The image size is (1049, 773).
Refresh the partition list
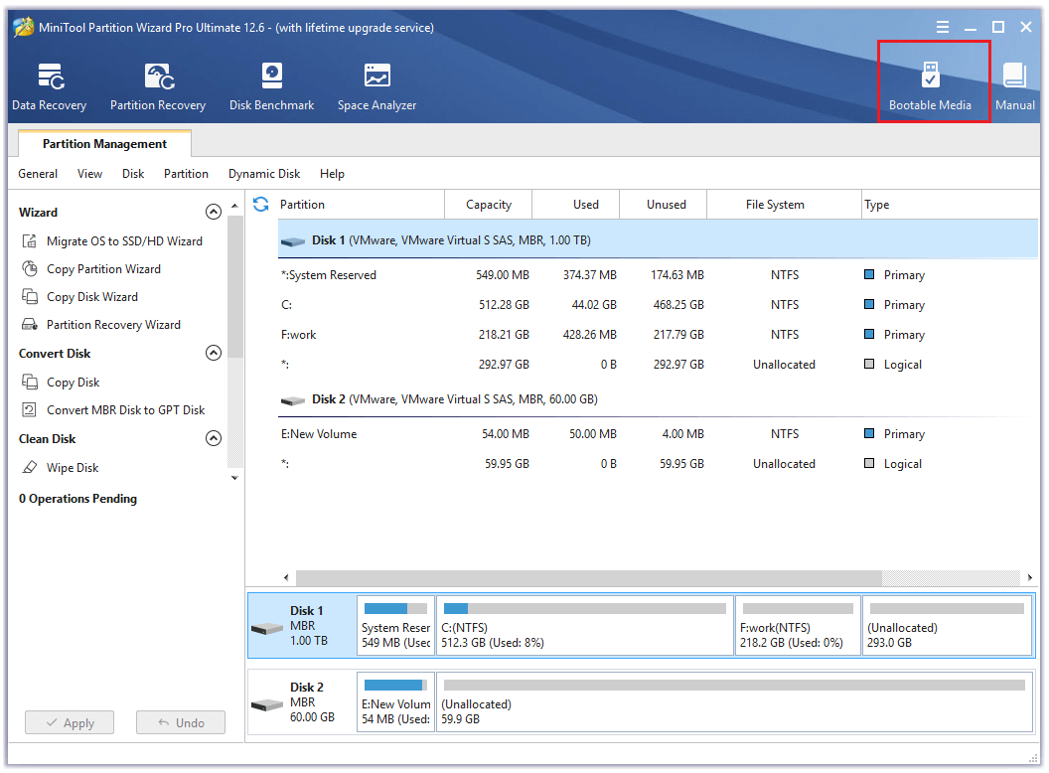pos(259,204)
